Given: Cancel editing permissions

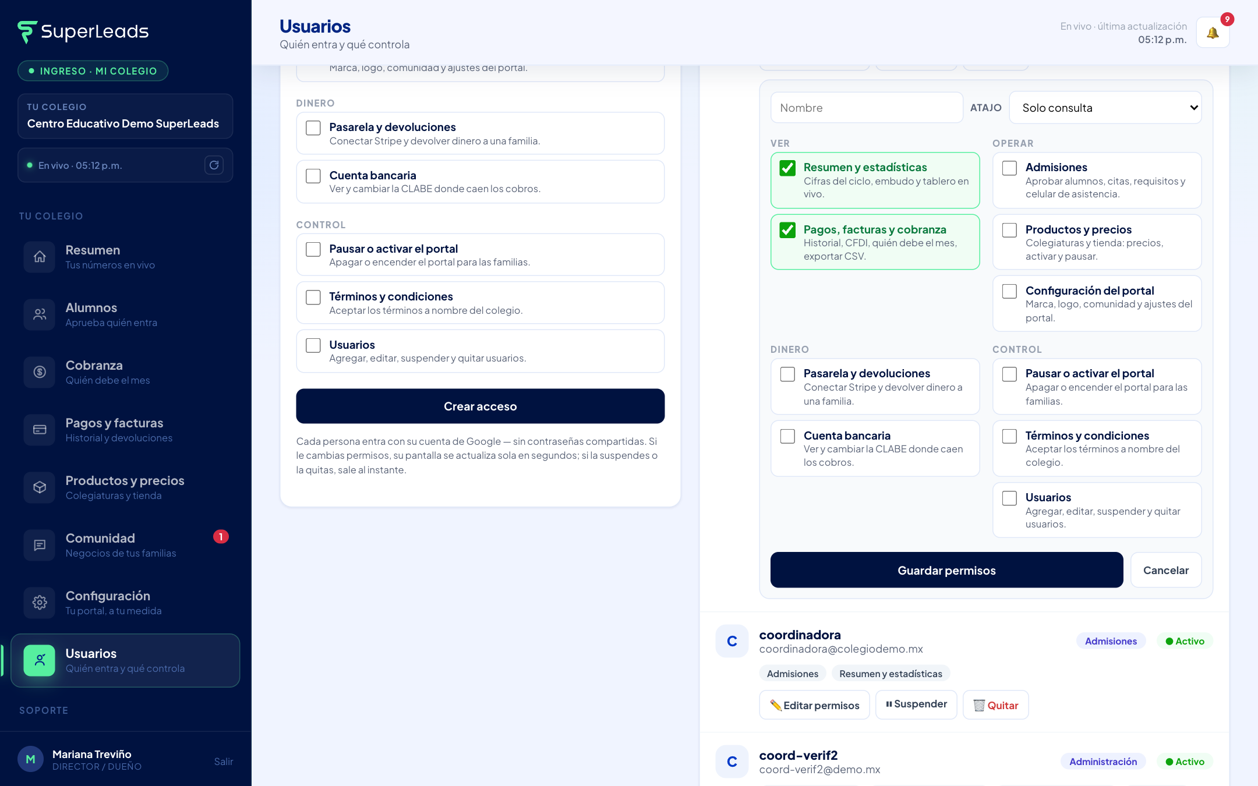Looking at the screenshot, I should click(x=1166, y=570).
